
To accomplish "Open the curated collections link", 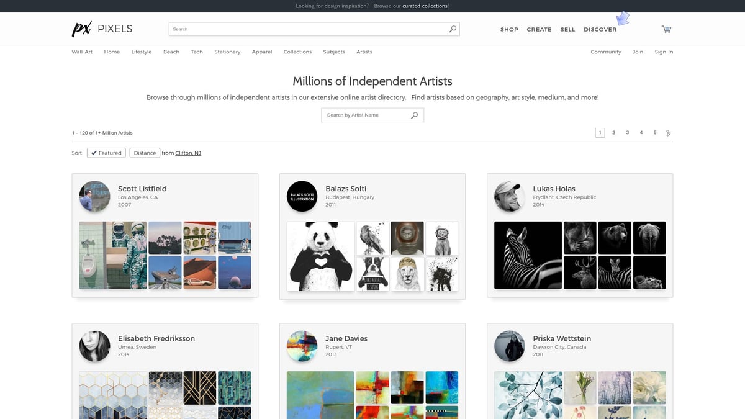I will (425, 6).
